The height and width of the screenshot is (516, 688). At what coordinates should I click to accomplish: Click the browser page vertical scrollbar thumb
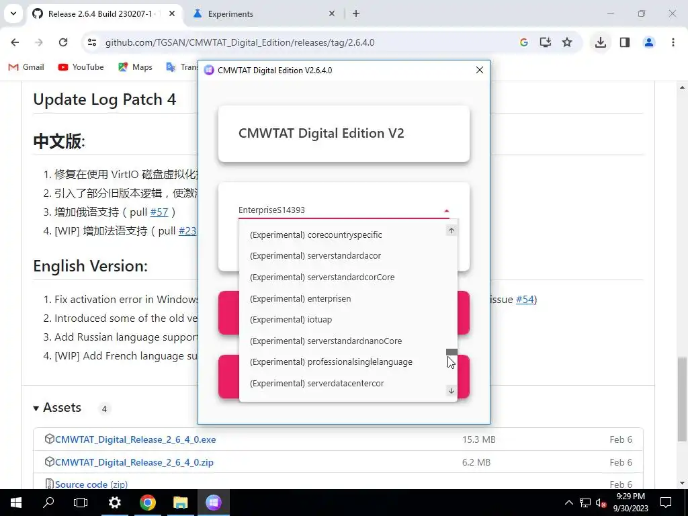682,399
